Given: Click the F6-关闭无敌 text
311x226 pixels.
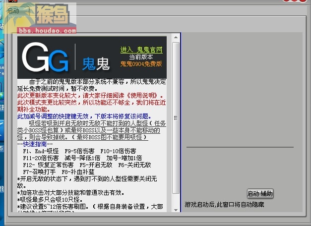Looking at the screenshot, I should point(134,165).
